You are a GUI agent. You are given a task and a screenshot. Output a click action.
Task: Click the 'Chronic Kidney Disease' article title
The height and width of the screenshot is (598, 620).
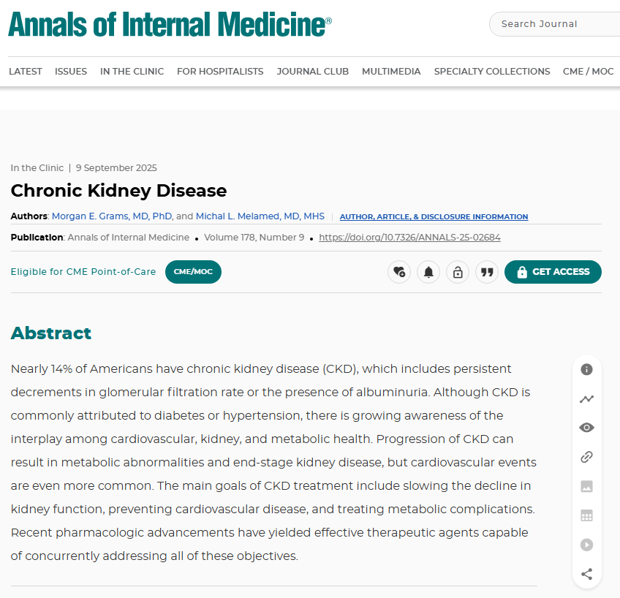click(118, 191)
